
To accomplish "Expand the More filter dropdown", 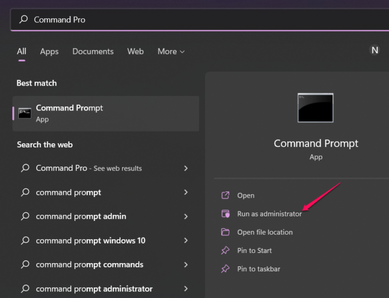I will point(171,52).
